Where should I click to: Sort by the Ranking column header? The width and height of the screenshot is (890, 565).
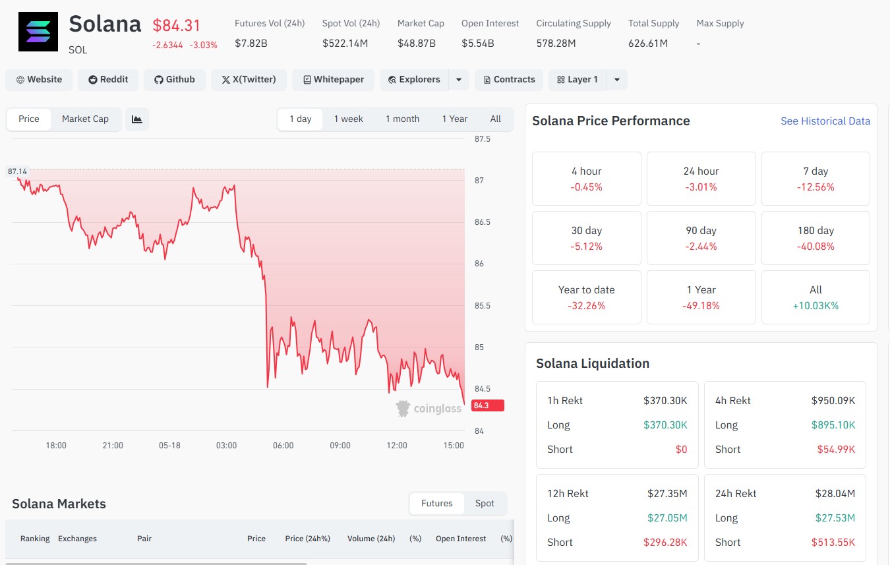point(35,539)
